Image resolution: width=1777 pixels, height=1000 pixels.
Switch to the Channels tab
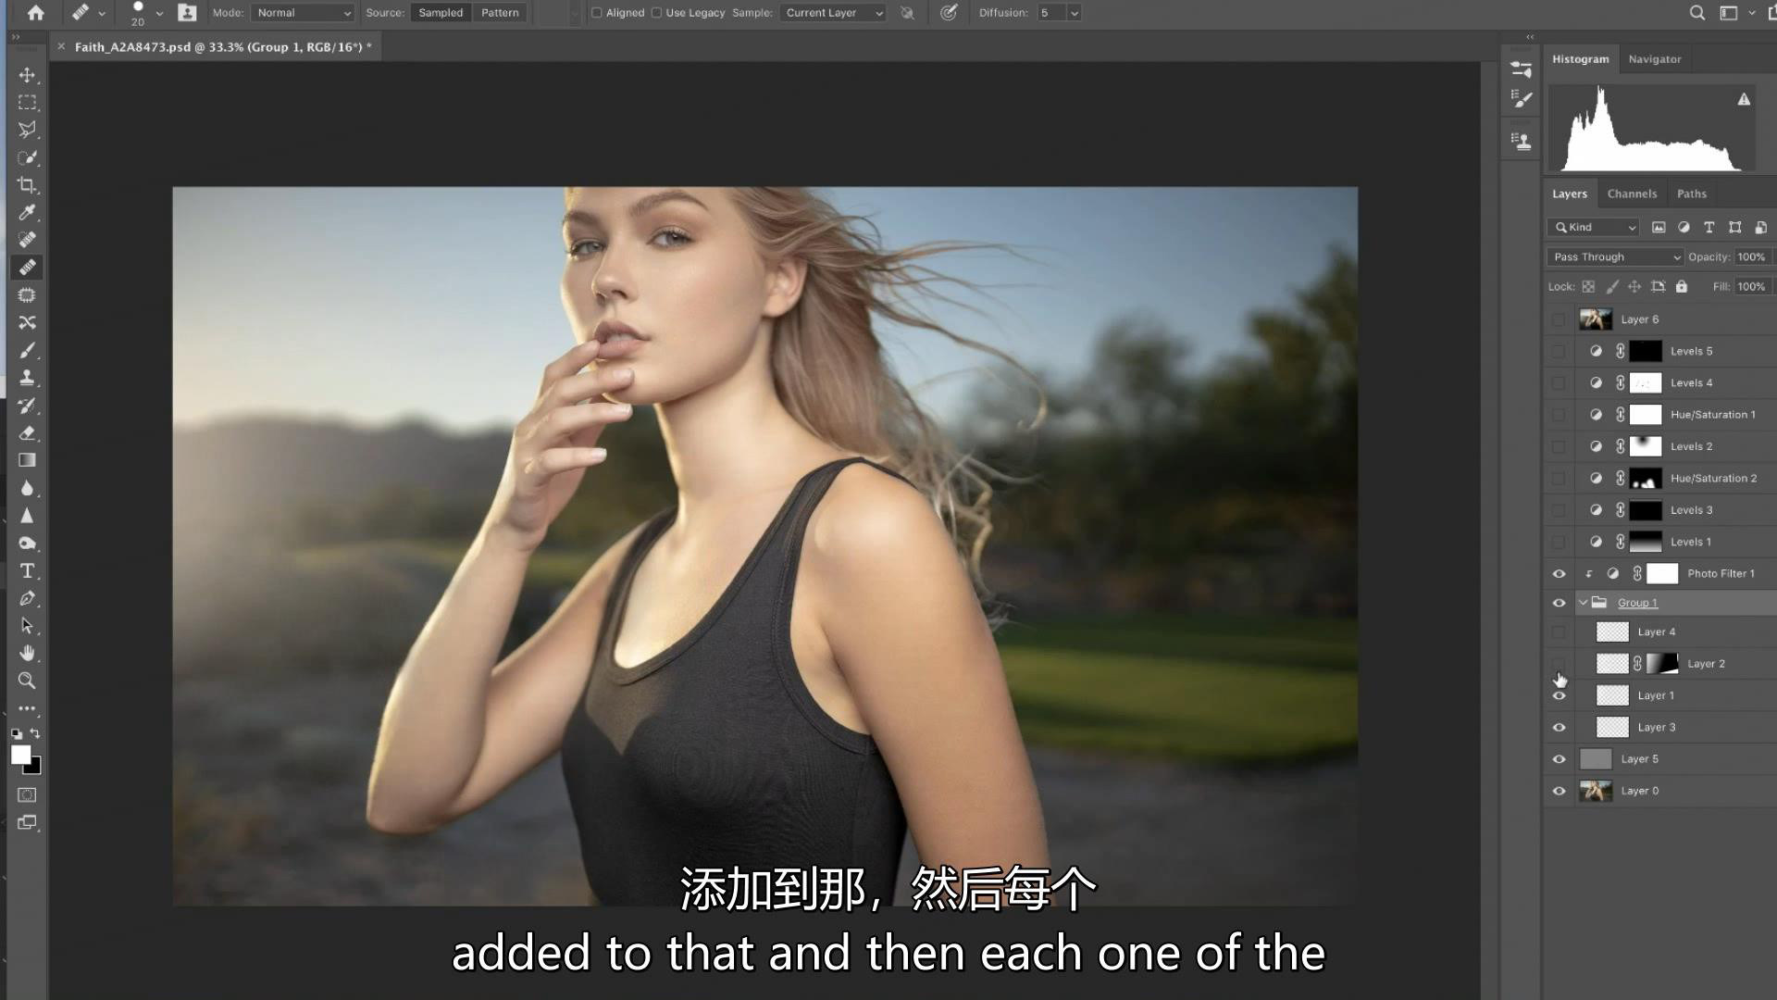pyautogui.click(x=1632, y=194)
